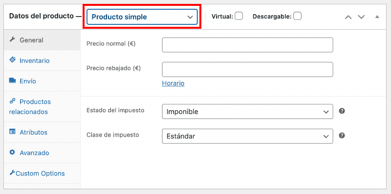Click the Horario link
This screenshot has height=194, width=391.
pos(173,83)
